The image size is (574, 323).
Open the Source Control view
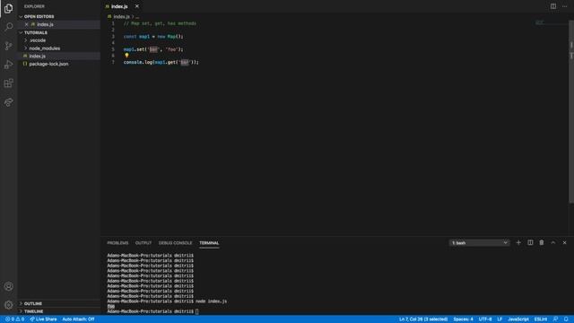point(8,46)
